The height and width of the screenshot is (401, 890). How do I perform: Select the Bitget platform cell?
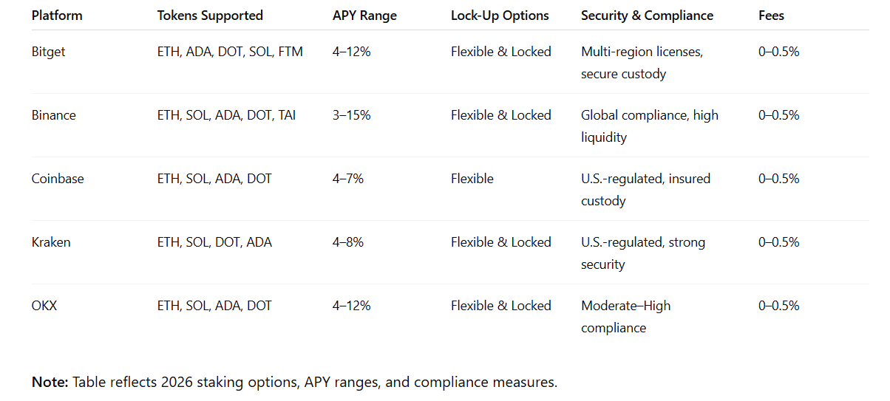pyautogui.click(x=49, y=52)
